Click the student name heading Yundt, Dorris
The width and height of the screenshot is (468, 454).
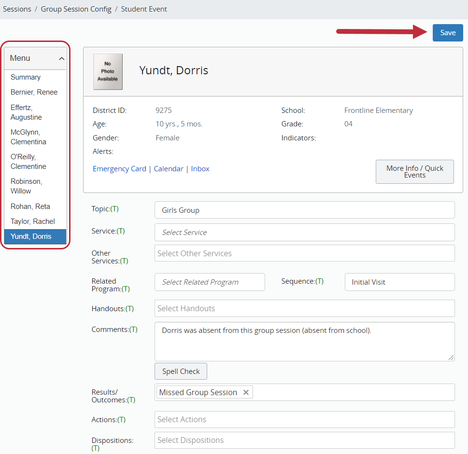click(174, 70)
